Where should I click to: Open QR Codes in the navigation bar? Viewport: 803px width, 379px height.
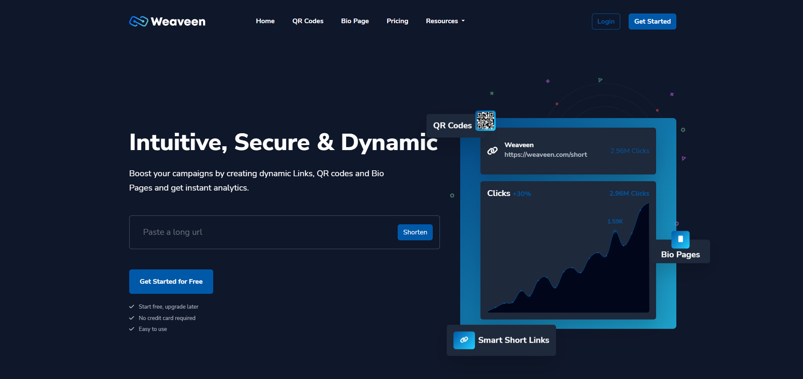(308, 21)
